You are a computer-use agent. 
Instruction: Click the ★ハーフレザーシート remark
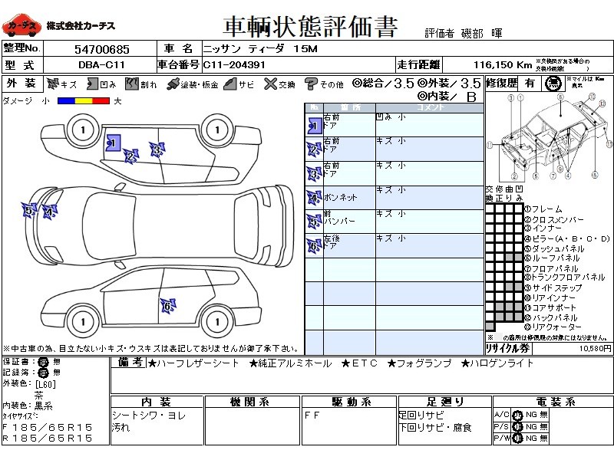click(193, 363)
